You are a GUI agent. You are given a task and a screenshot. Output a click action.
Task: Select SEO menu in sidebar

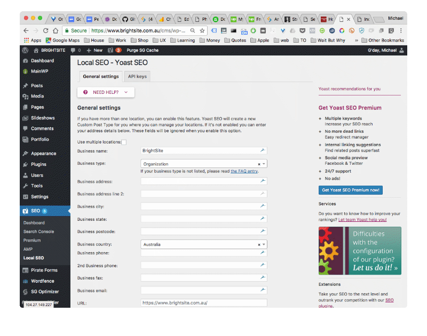click(x=45, y=211)
